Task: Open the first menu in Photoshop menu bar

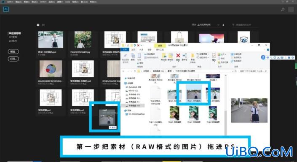Action: (x=10, y=2)
